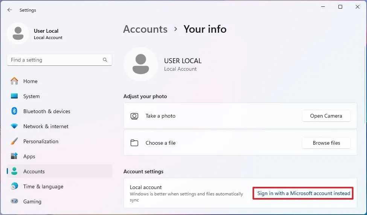Viewport: 367px width, 215px height.
Task: Click the Time & language globe icon
Action: (14, 186)
